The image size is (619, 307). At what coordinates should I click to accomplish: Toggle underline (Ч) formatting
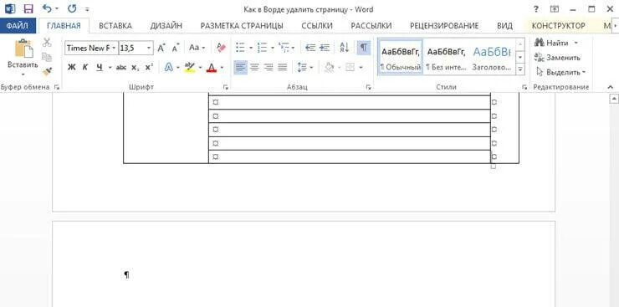[99, 68]
